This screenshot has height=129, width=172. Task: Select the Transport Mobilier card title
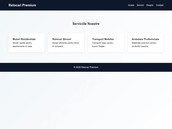coord(103,39)
